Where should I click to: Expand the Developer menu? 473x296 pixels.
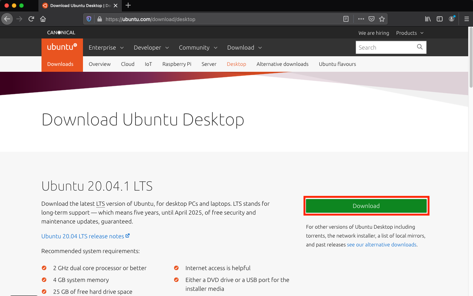coord(151,47)
